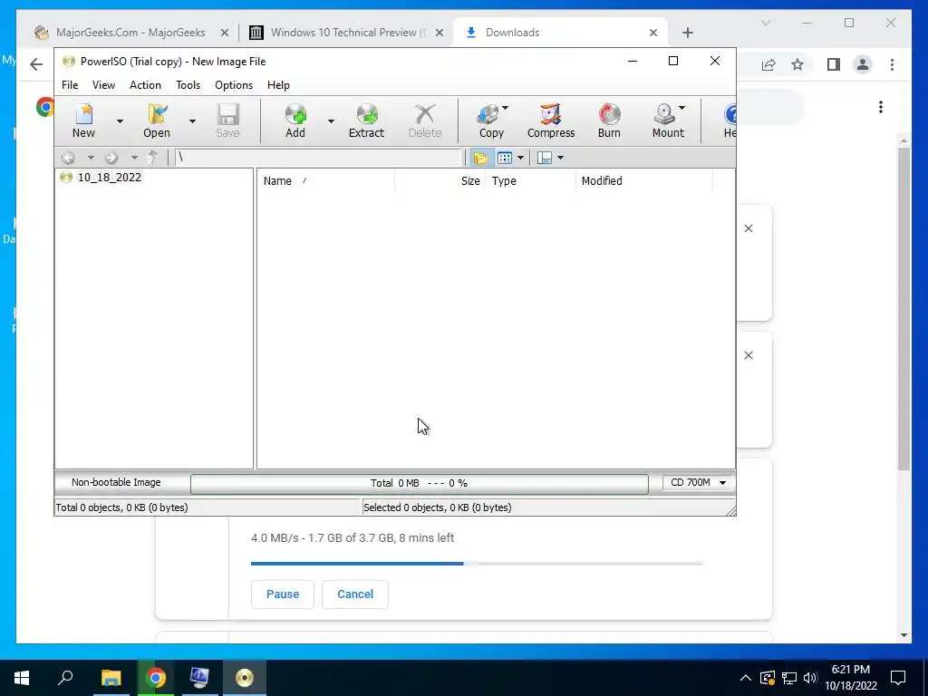Open a new Chrome tab
The image size is (928, 696).
tap(687, 34)
